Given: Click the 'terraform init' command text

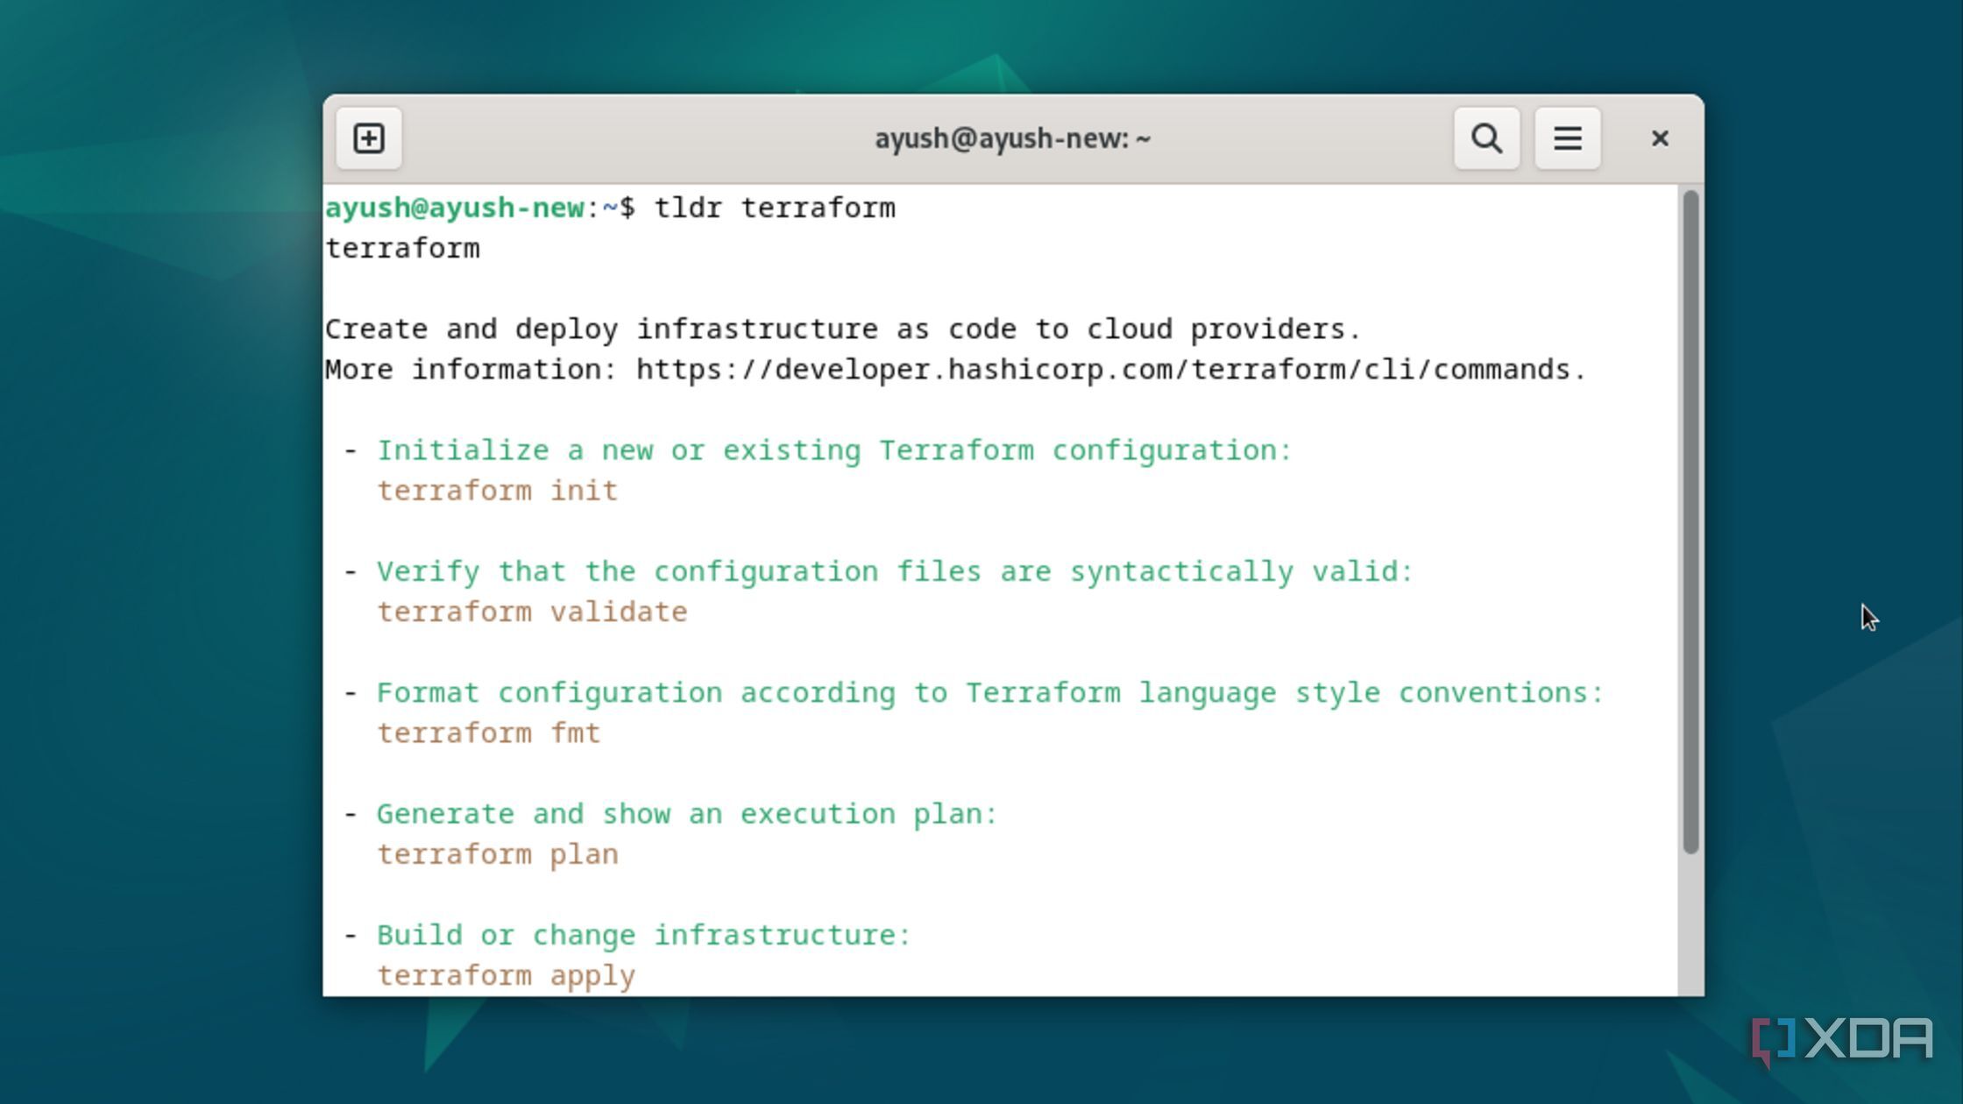Looking at the screenshot, I should pyautogui.click(x=498, y=491).
